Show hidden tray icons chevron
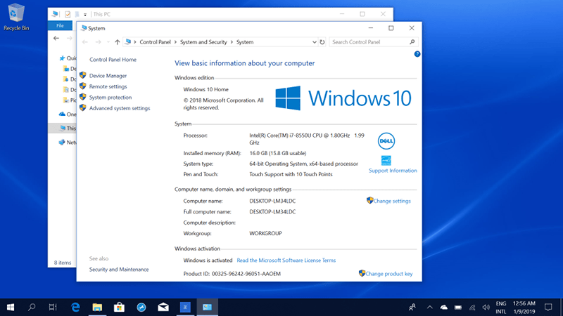 pos(429,307)
